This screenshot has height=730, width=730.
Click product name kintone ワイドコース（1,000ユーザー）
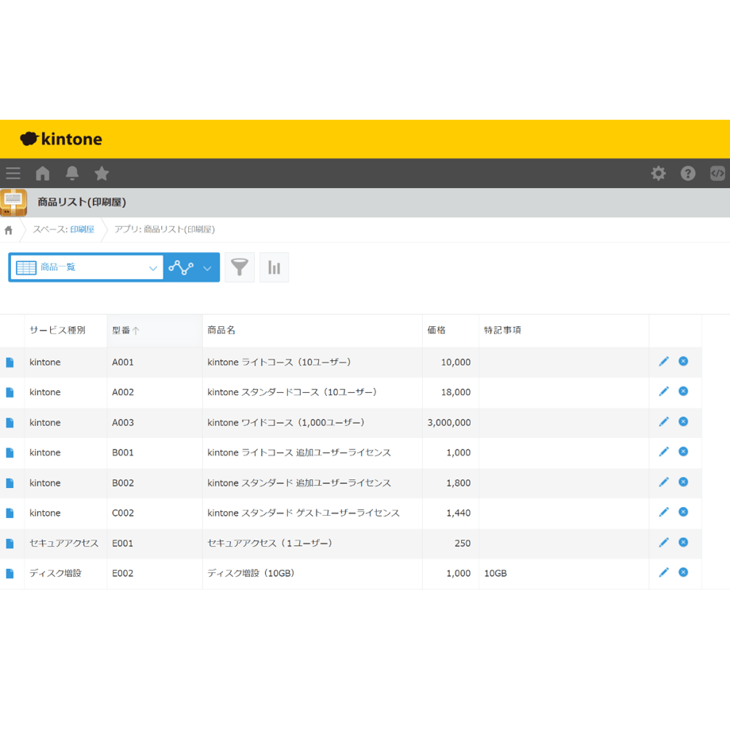click(286, 423)
